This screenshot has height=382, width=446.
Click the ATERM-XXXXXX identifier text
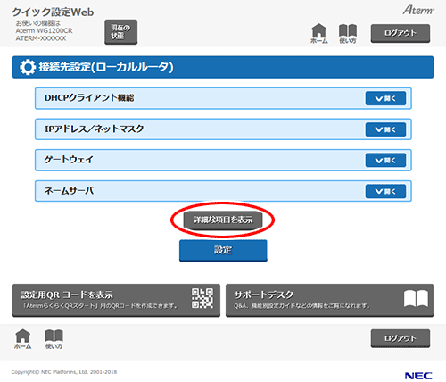[41, 38]
